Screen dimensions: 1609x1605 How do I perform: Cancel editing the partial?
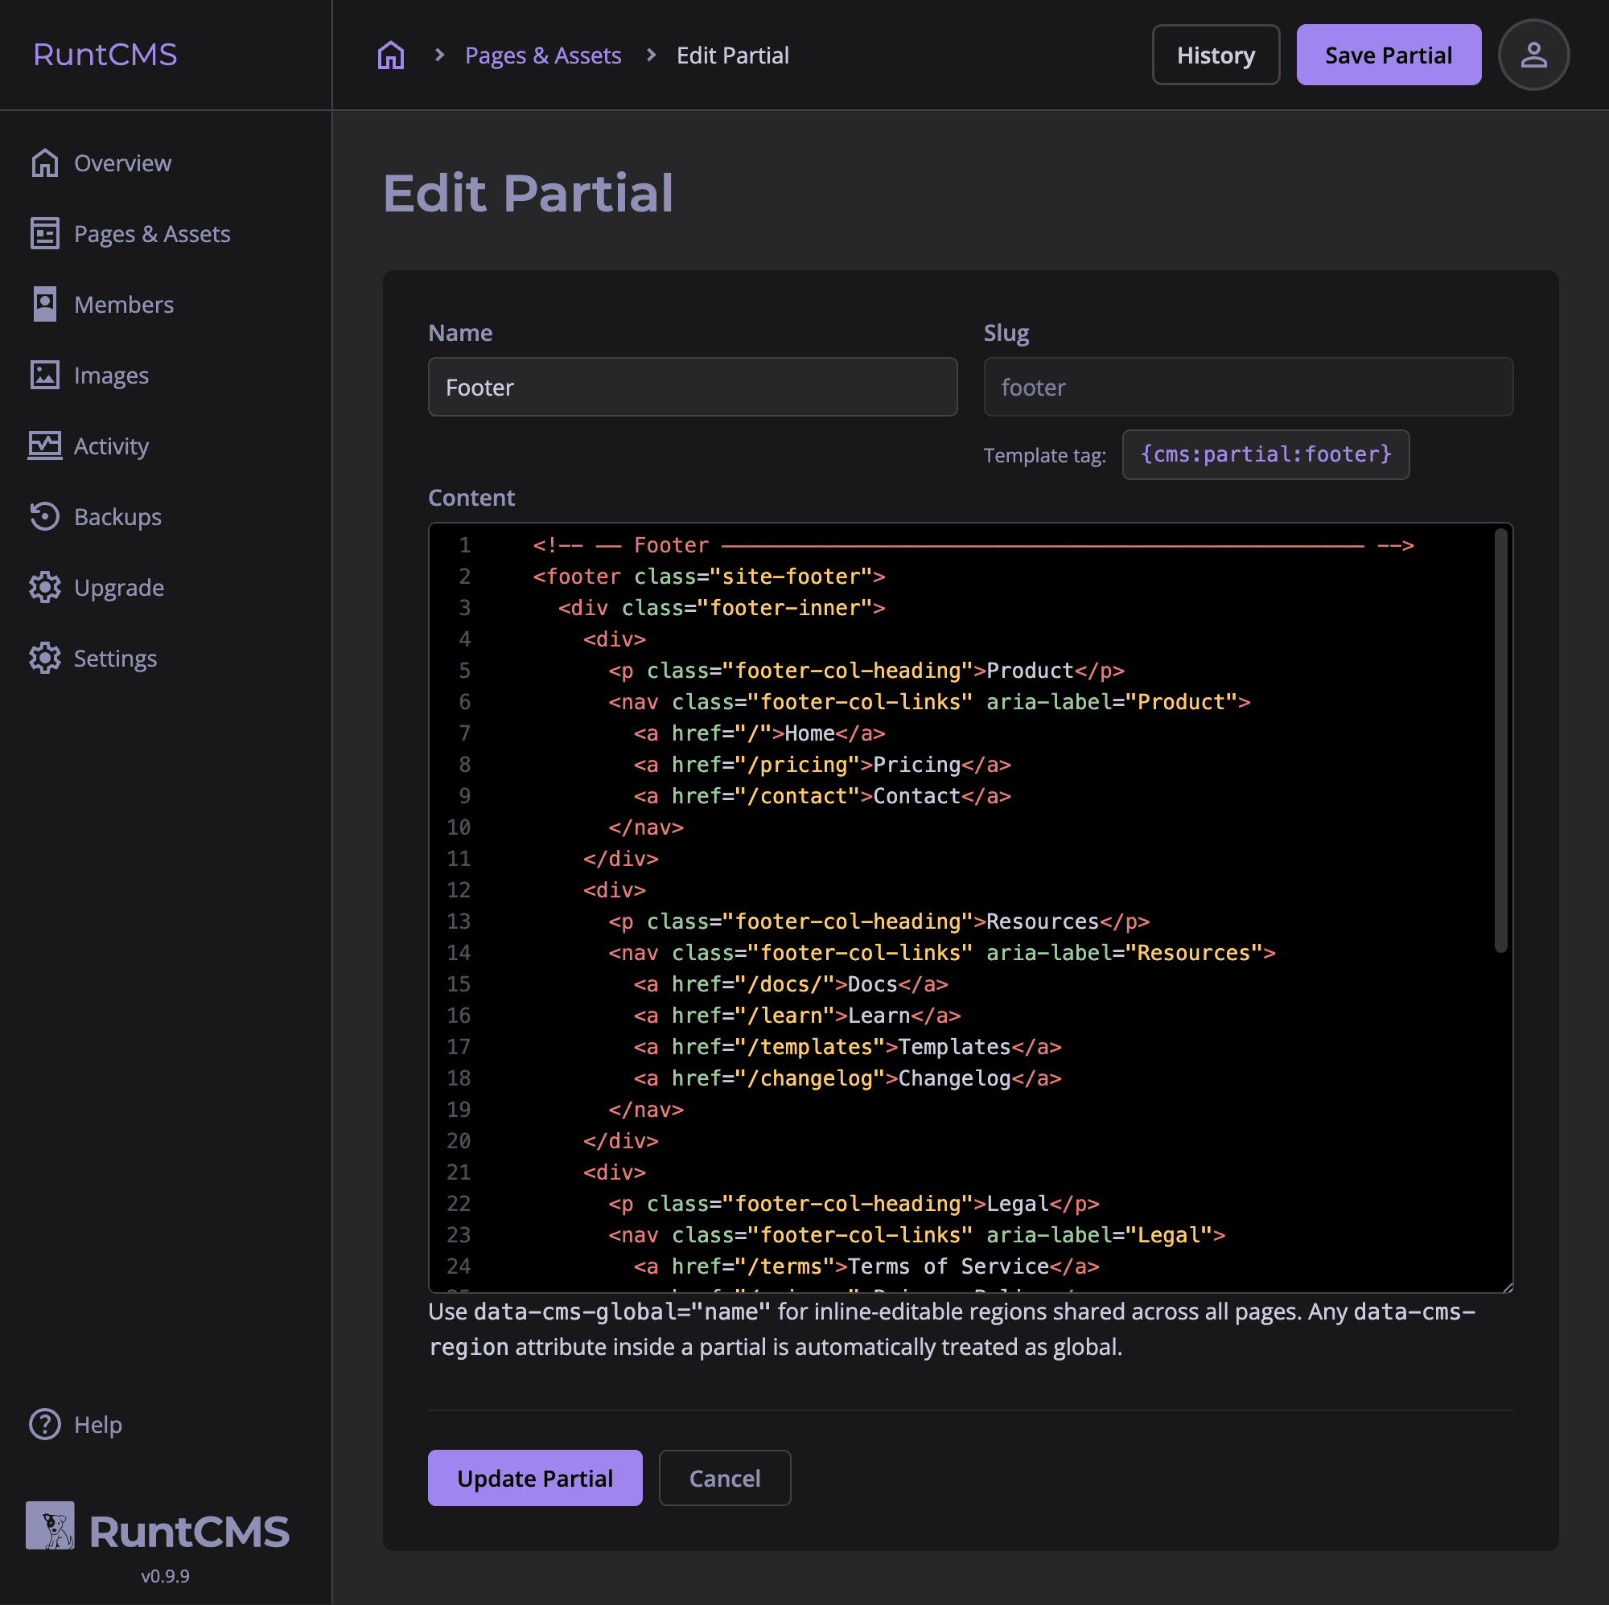pyautogui.click(x=724, y=1478)
